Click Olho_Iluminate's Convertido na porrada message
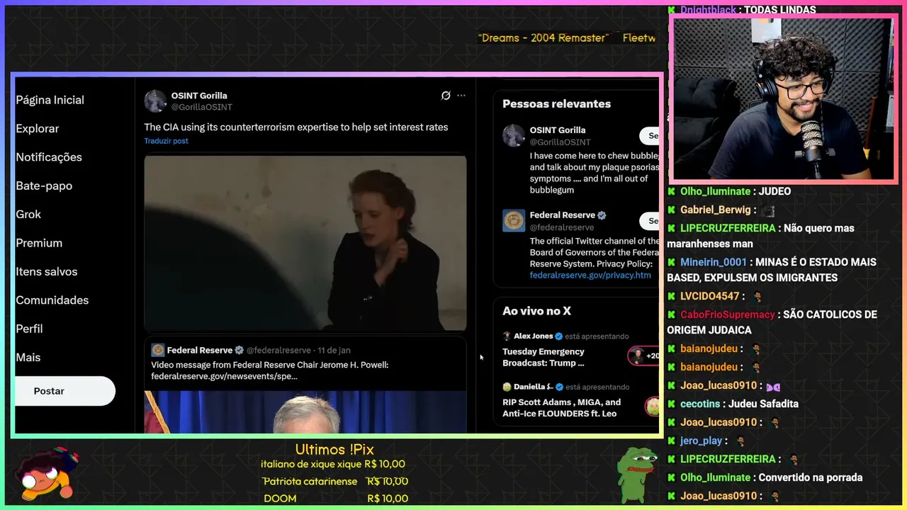The width and height of the screenshot is (907, 510). pyautogui.click(x=811, y=477)
